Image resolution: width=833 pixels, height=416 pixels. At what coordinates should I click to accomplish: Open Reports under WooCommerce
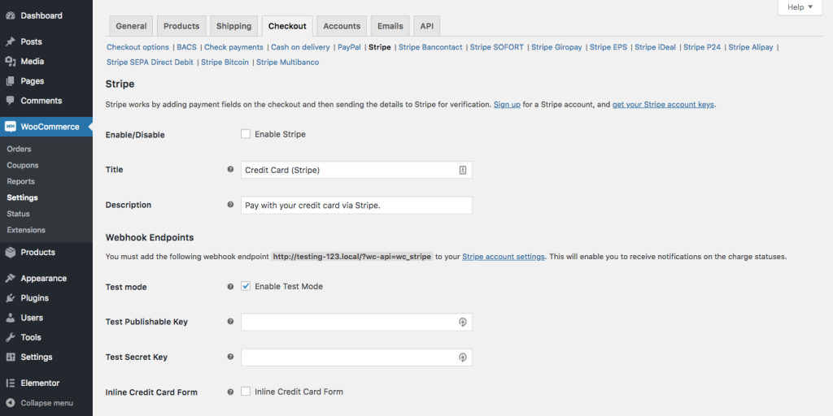click(x=20, y=181)
